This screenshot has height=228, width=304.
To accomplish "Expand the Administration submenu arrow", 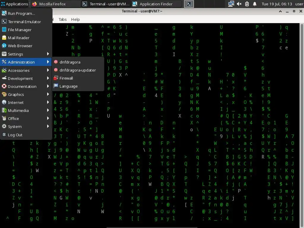I will click(48, 62).
